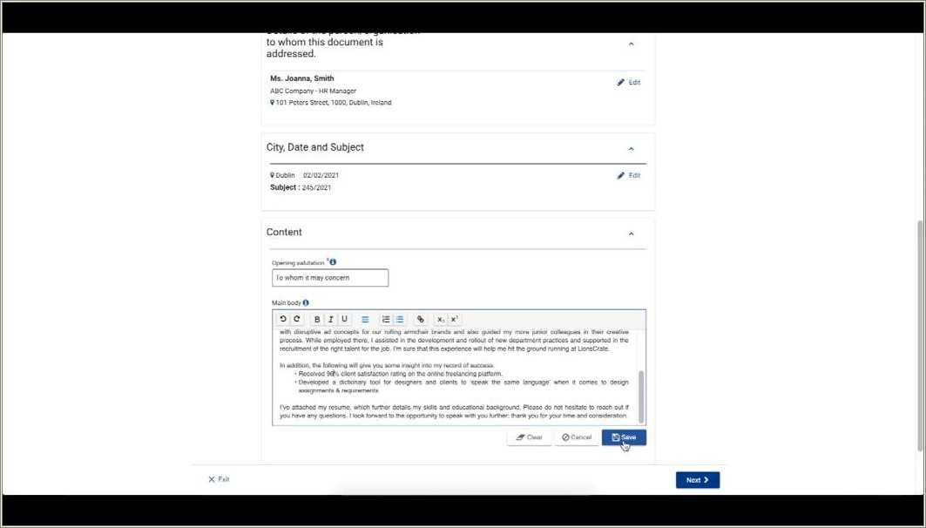Collapse the addressee details section
The height and width of the screenshot is (528, 926).
click(631, 44)
